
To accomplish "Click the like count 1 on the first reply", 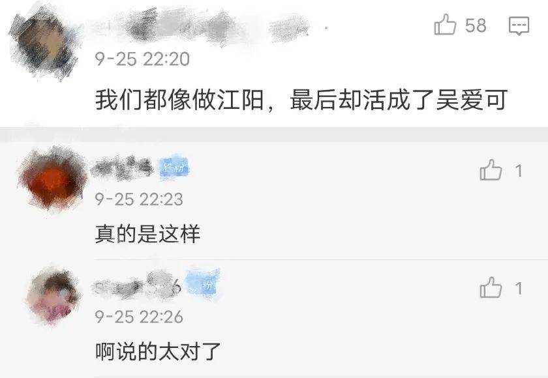I will [x=519, y=171].
